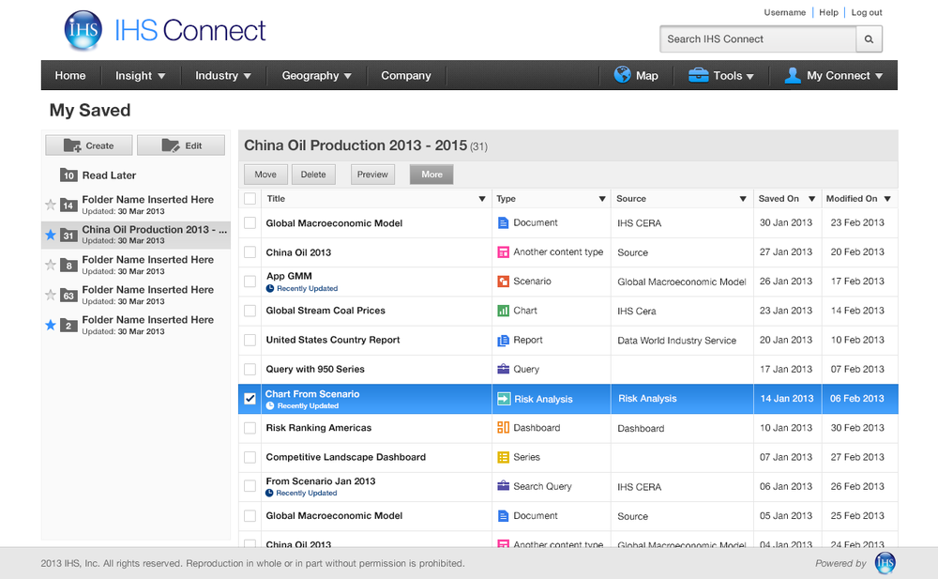Image resolution: width=938 pixels, height=579 pixels.
Task: Go to the Company menu item
Action: (406, 75)
